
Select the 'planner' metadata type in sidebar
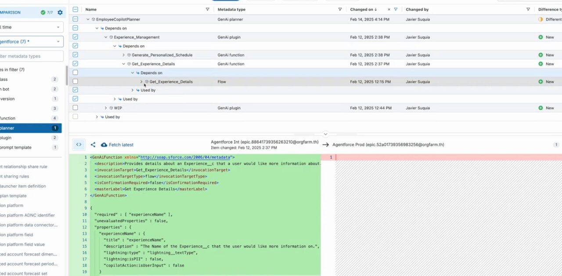tap(30, 128)
